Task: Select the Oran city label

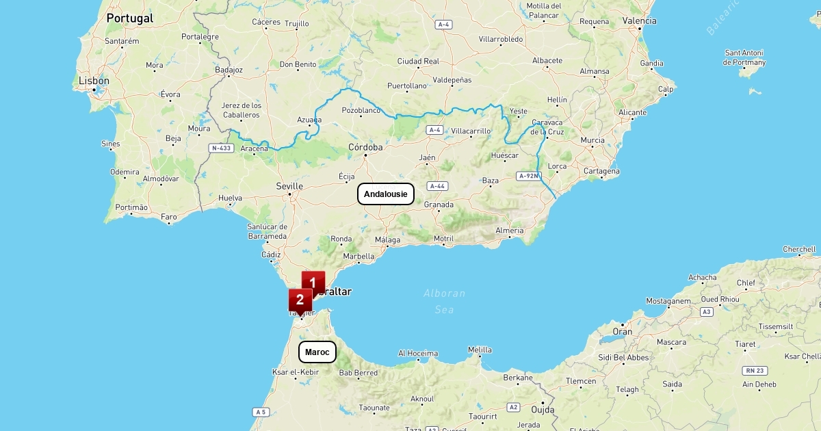Action: 623,332
